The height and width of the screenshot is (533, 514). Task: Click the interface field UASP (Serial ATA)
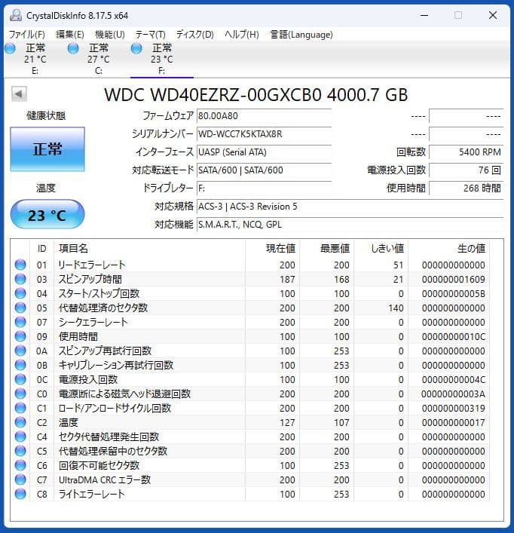point(265,152)
